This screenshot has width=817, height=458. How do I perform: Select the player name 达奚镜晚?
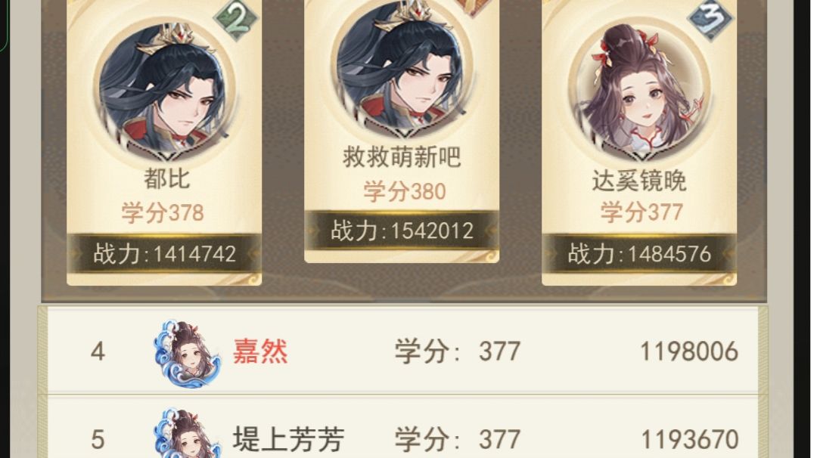click(x=639, y=181)
